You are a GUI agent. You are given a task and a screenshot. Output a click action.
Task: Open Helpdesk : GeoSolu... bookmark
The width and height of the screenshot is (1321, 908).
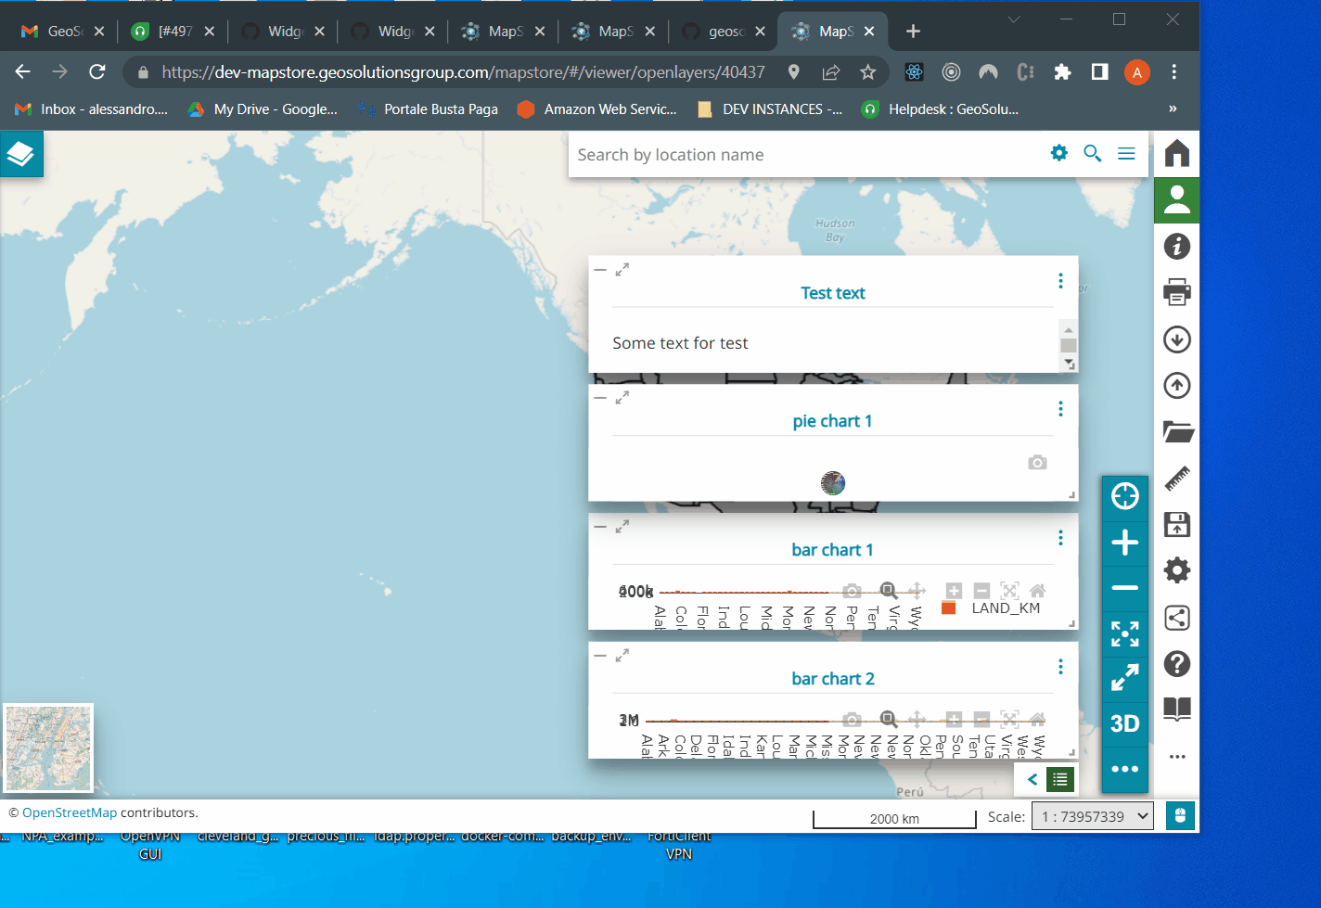(x=941, y=109)
